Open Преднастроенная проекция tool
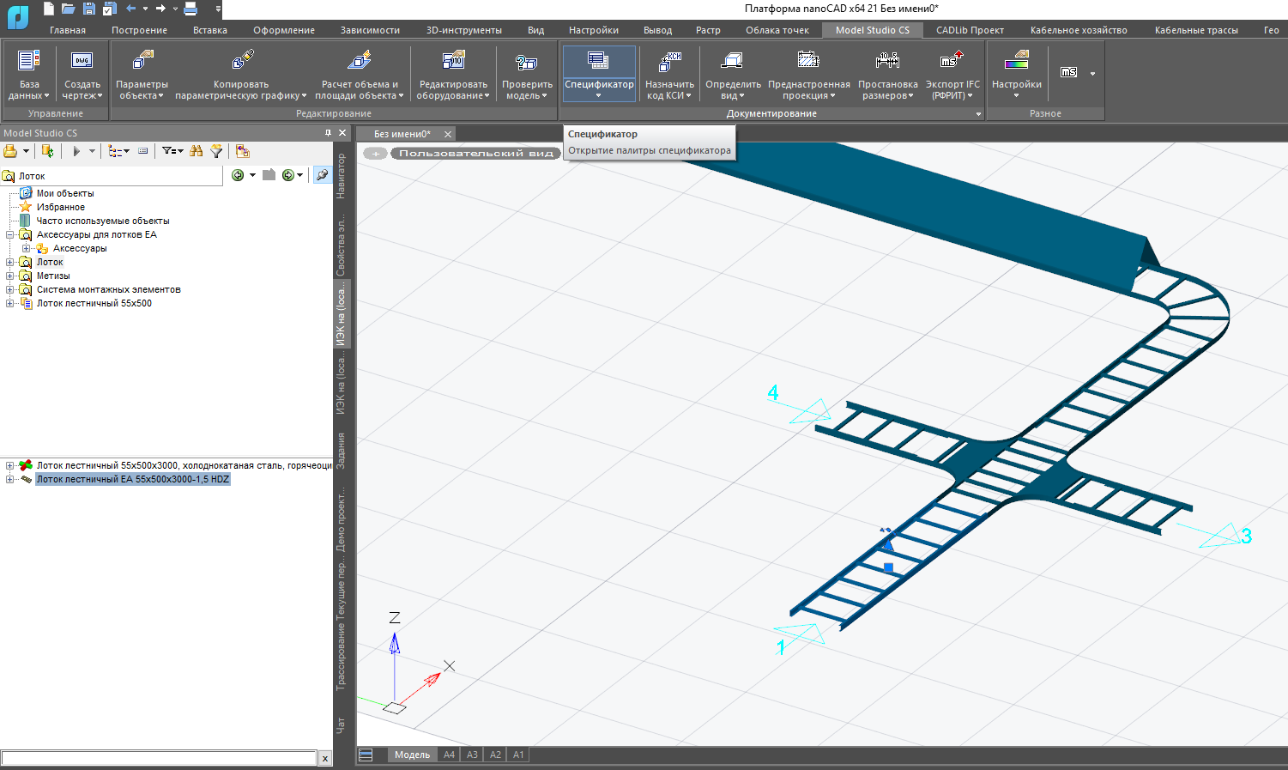Viewport: 1288px width, 770px height. click(808, 75)
